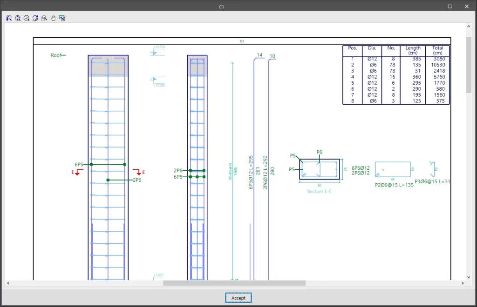The height and width of the screenshot is (307, 477).
Task: Click total value '2418' in the table
Action: 439,71
